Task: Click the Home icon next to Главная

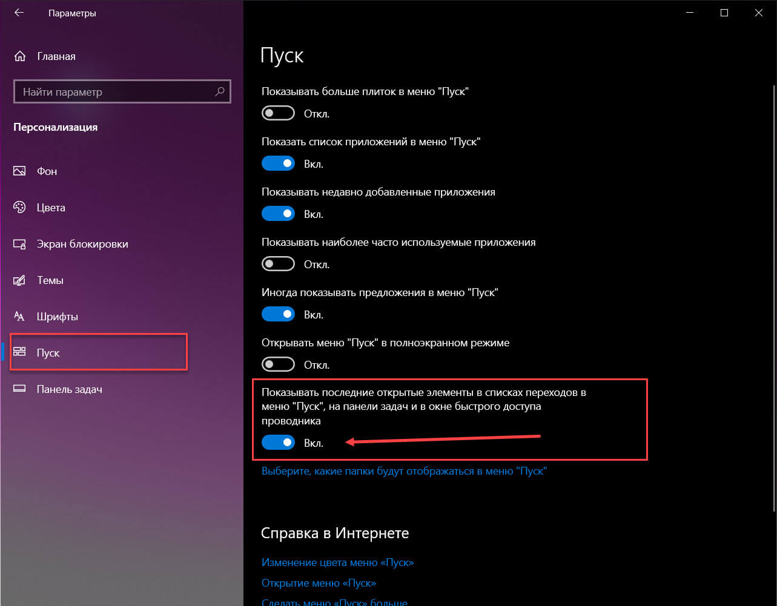Action: pyautogui.click(x=20, y=56)
